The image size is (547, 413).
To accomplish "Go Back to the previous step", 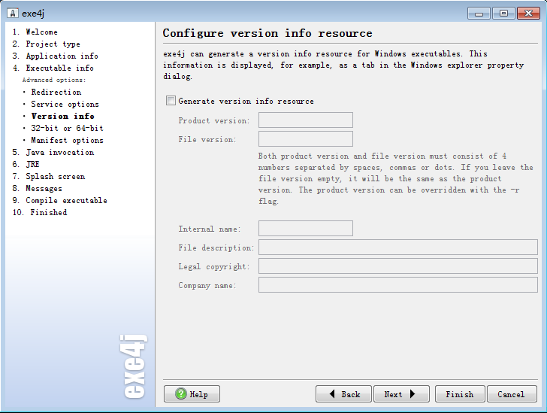I will 343,393.
